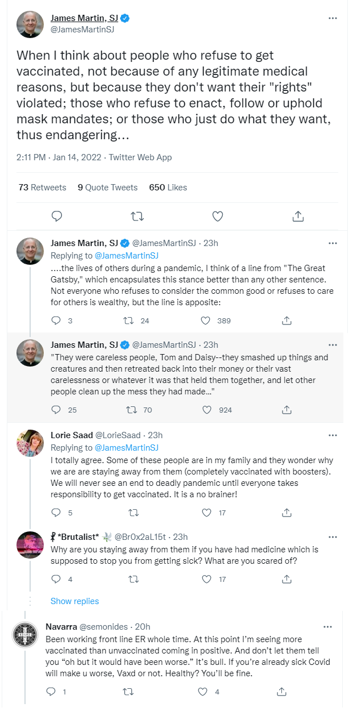Open more options on main tweet
The height and width of the screenshot is (724, 353).
click(333, 18)
